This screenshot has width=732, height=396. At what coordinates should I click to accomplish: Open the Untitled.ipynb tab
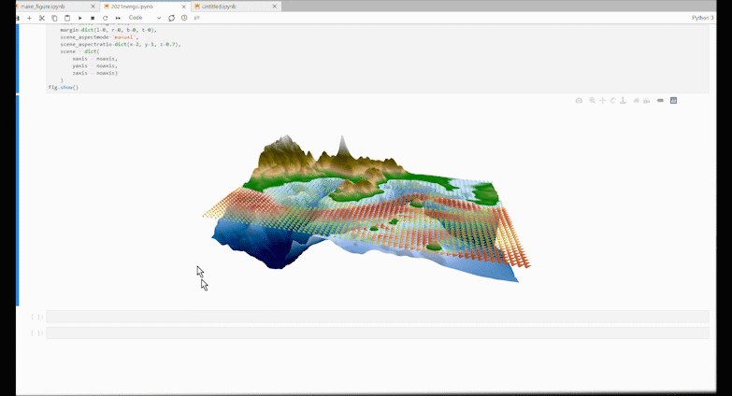click(219, 7)
